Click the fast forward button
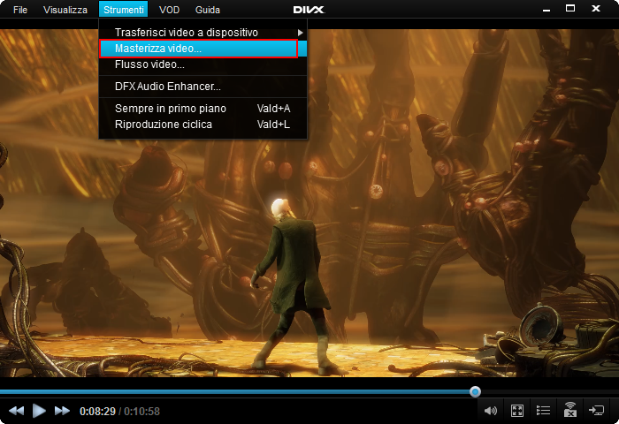Viewport: 619px width, 424px height. click(62, 411)
